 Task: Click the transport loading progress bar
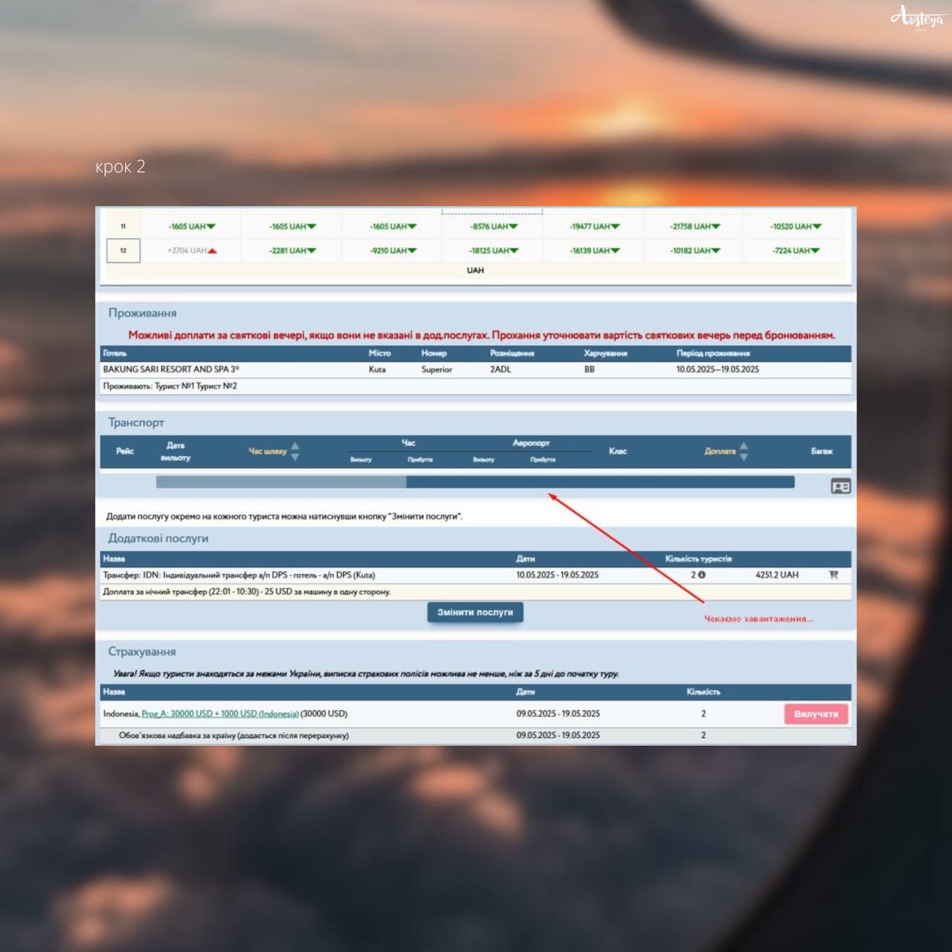475,482
